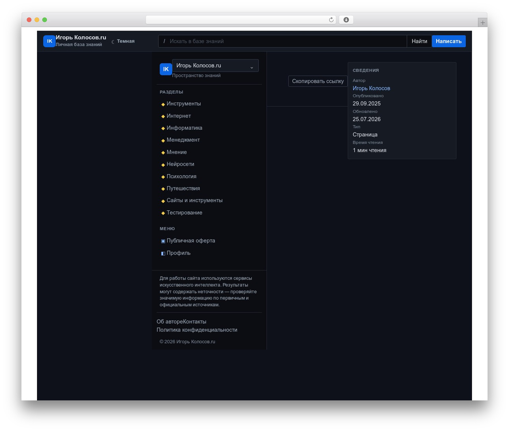Open Политика конфиденциальности link
The height and width of the screenshot is (431, 509).
(x=197, y=330)
